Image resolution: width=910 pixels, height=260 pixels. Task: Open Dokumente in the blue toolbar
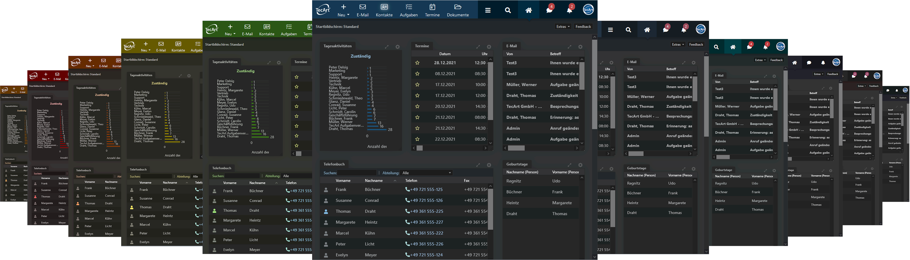point(458,10)
